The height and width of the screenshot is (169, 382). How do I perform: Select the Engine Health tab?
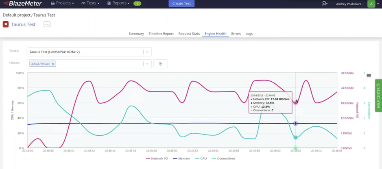(215, 34)
